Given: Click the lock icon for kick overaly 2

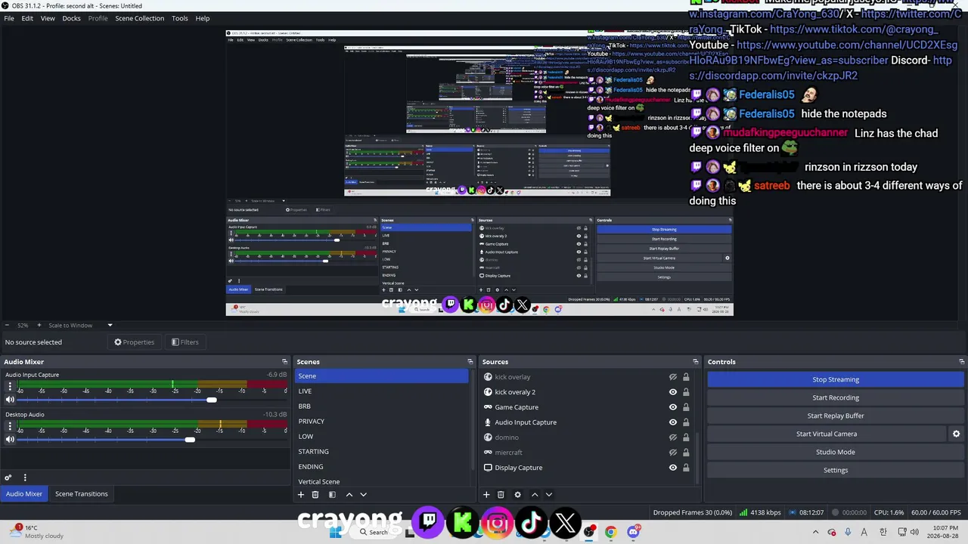Looking at the screenshot, I should 686,392.
